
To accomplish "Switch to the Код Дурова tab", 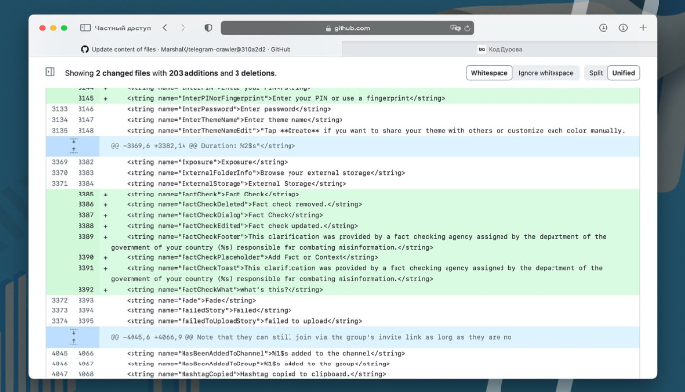I will click(499, 49).
